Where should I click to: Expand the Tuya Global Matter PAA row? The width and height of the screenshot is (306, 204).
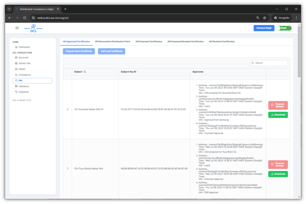(68, 169)
